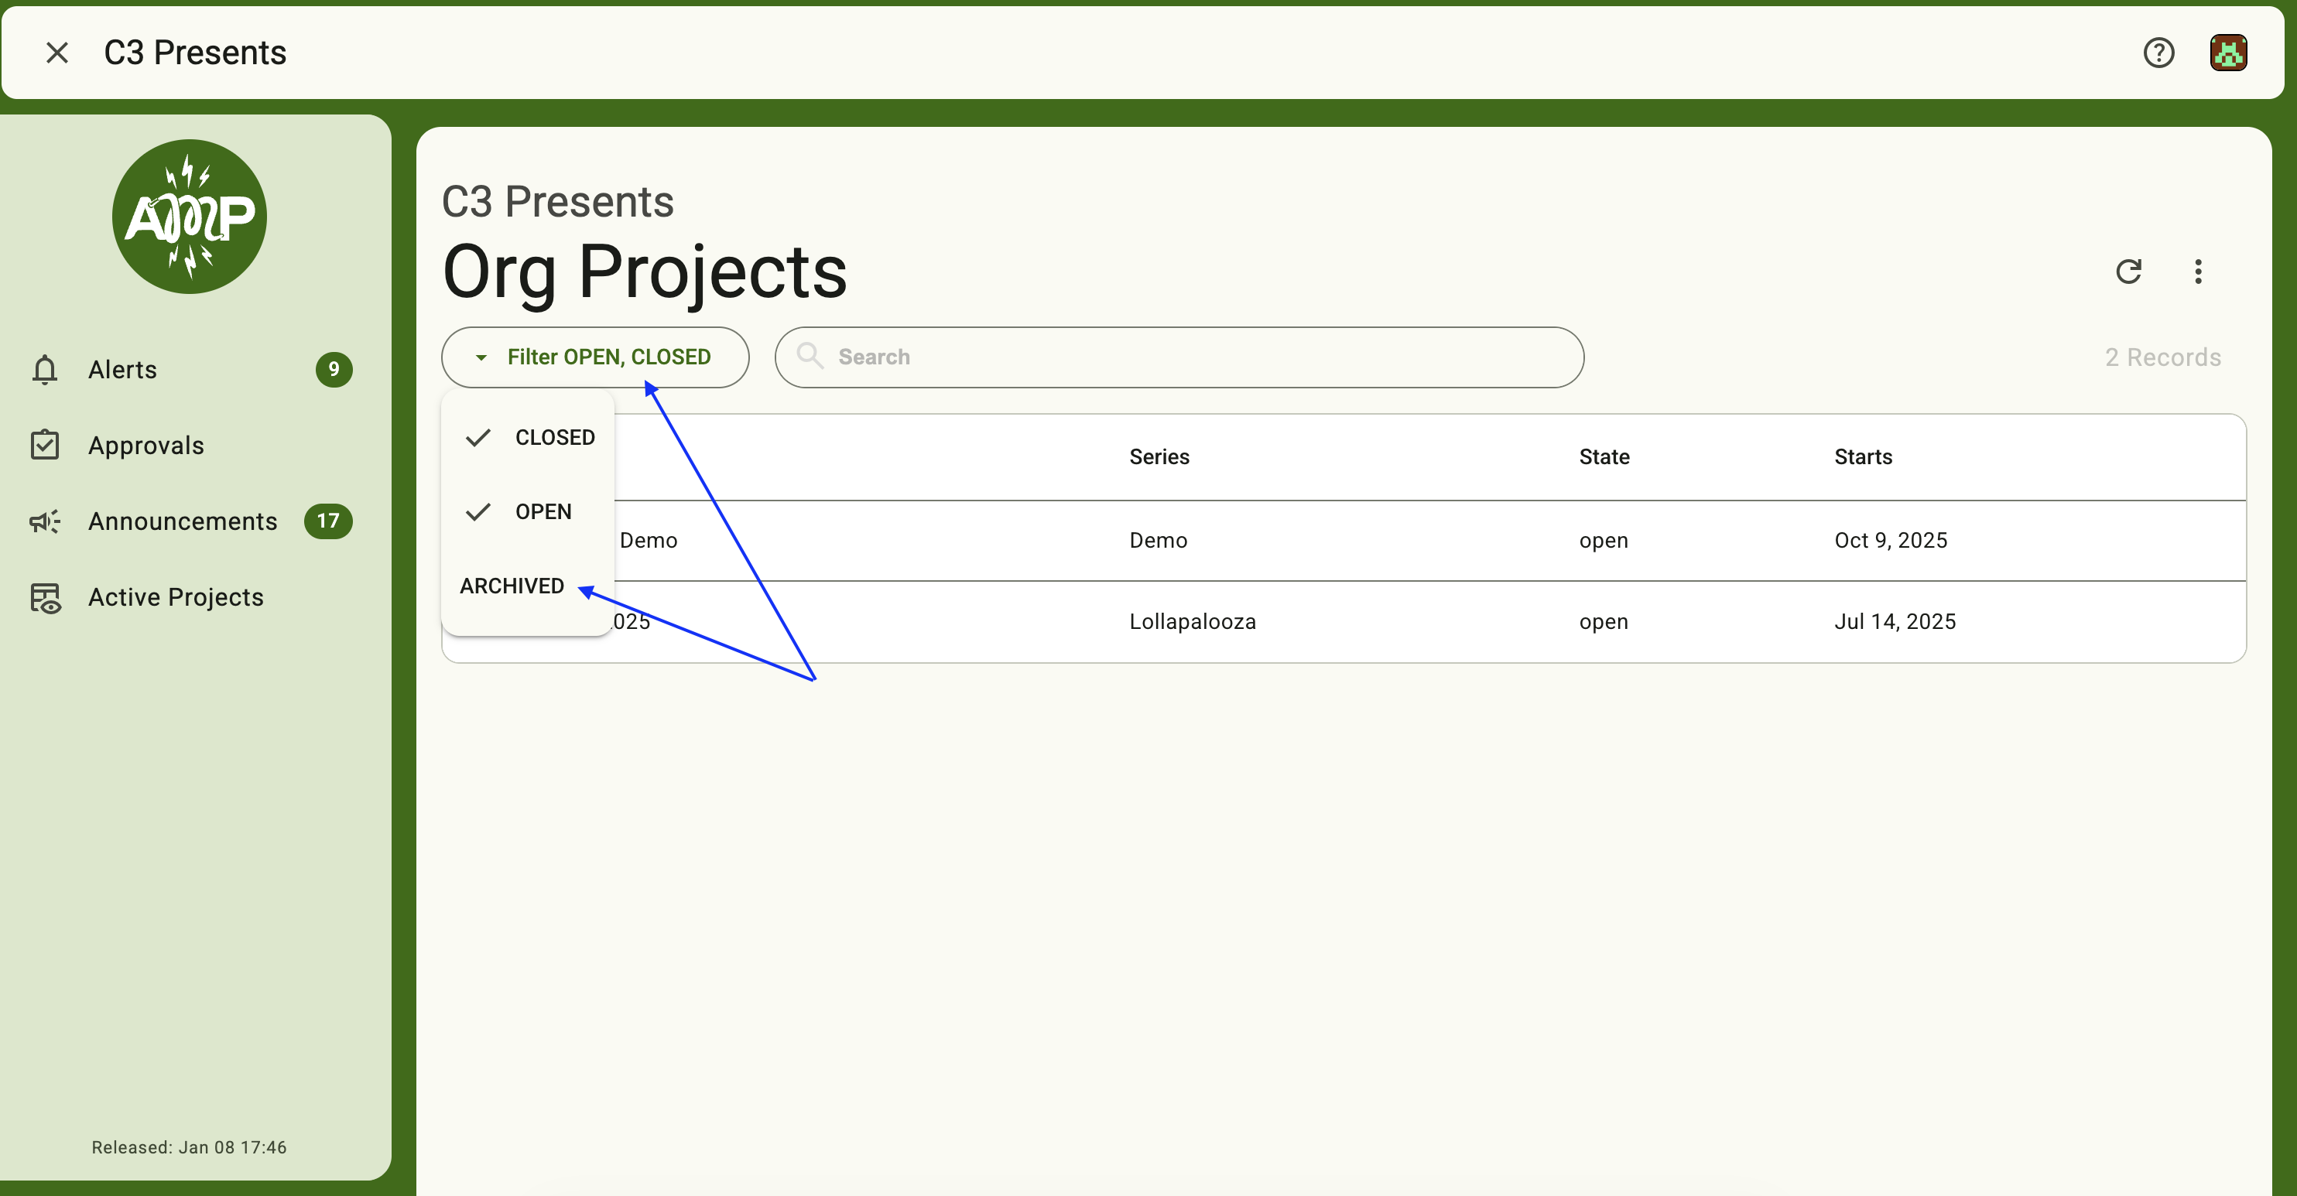Click the Jul 14, 2025 start date
The image size is (2297, 1196).
point(1894,621)
